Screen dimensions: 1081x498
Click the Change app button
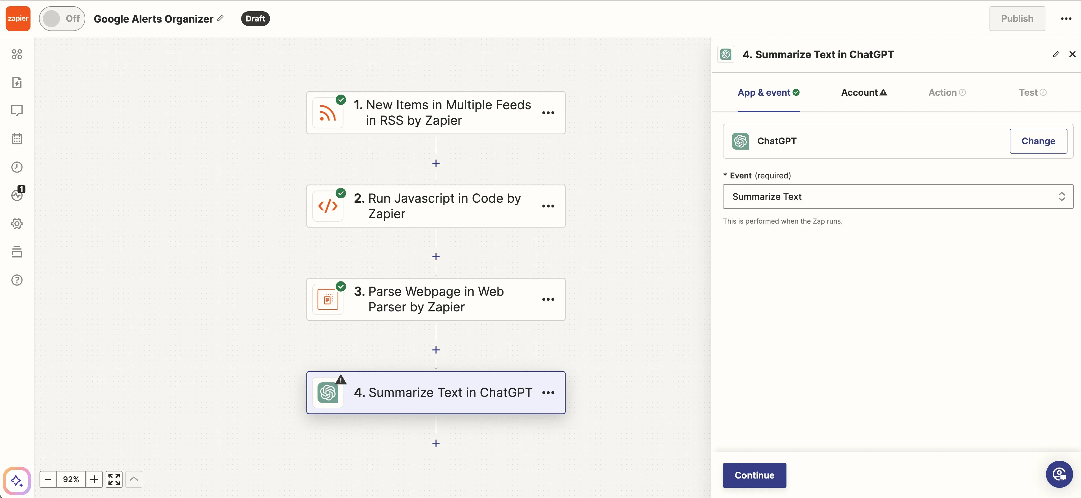[x=1038, y=141]
